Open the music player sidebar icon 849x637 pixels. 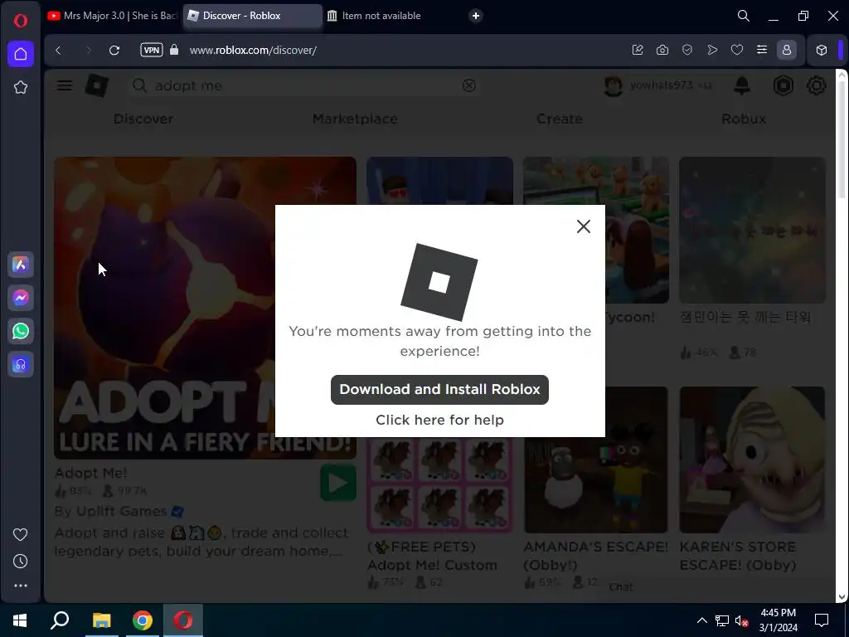(x=21, y=365)
